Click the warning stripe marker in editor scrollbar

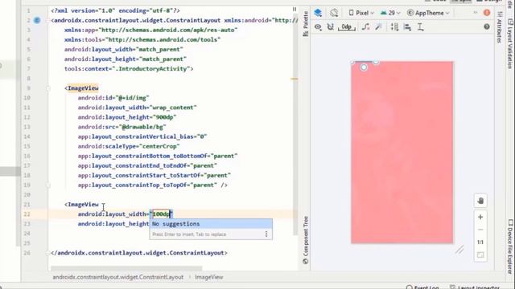pos(294,79)
